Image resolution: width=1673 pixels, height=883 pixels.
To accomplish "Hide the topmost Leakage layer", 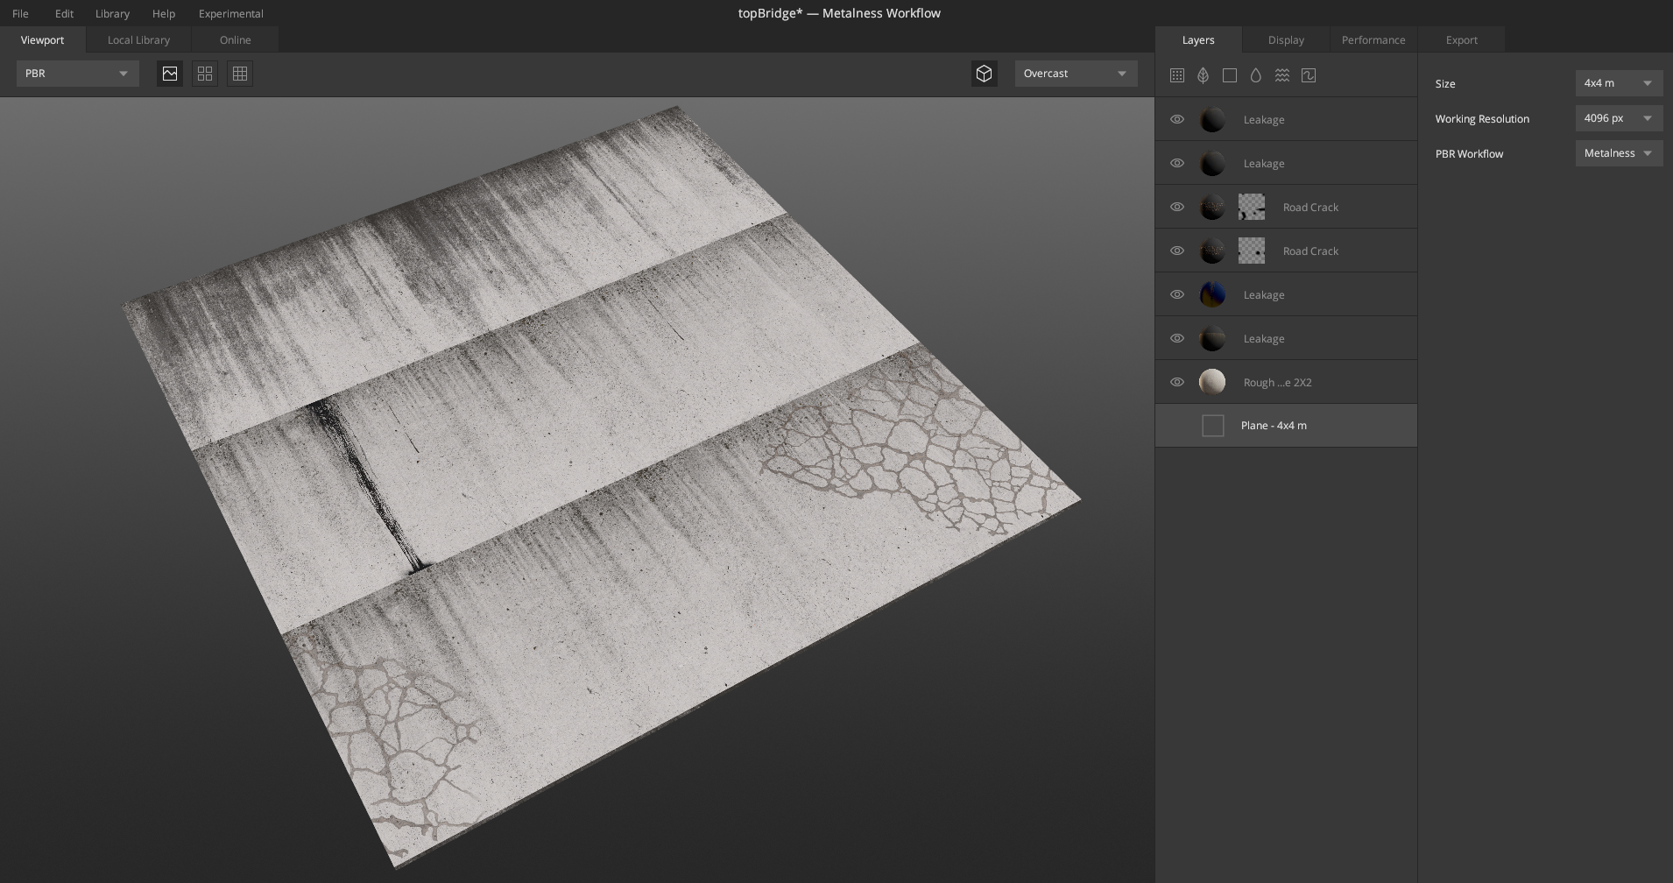I will tap(1177, 119).
